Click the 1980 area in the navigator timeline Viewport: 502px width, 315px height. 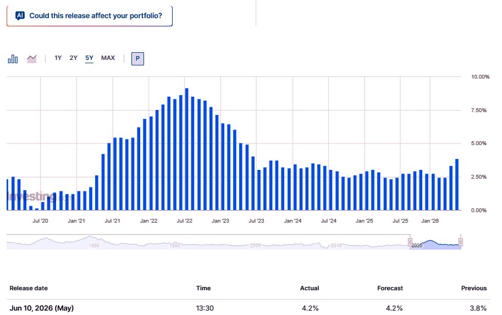94,246
